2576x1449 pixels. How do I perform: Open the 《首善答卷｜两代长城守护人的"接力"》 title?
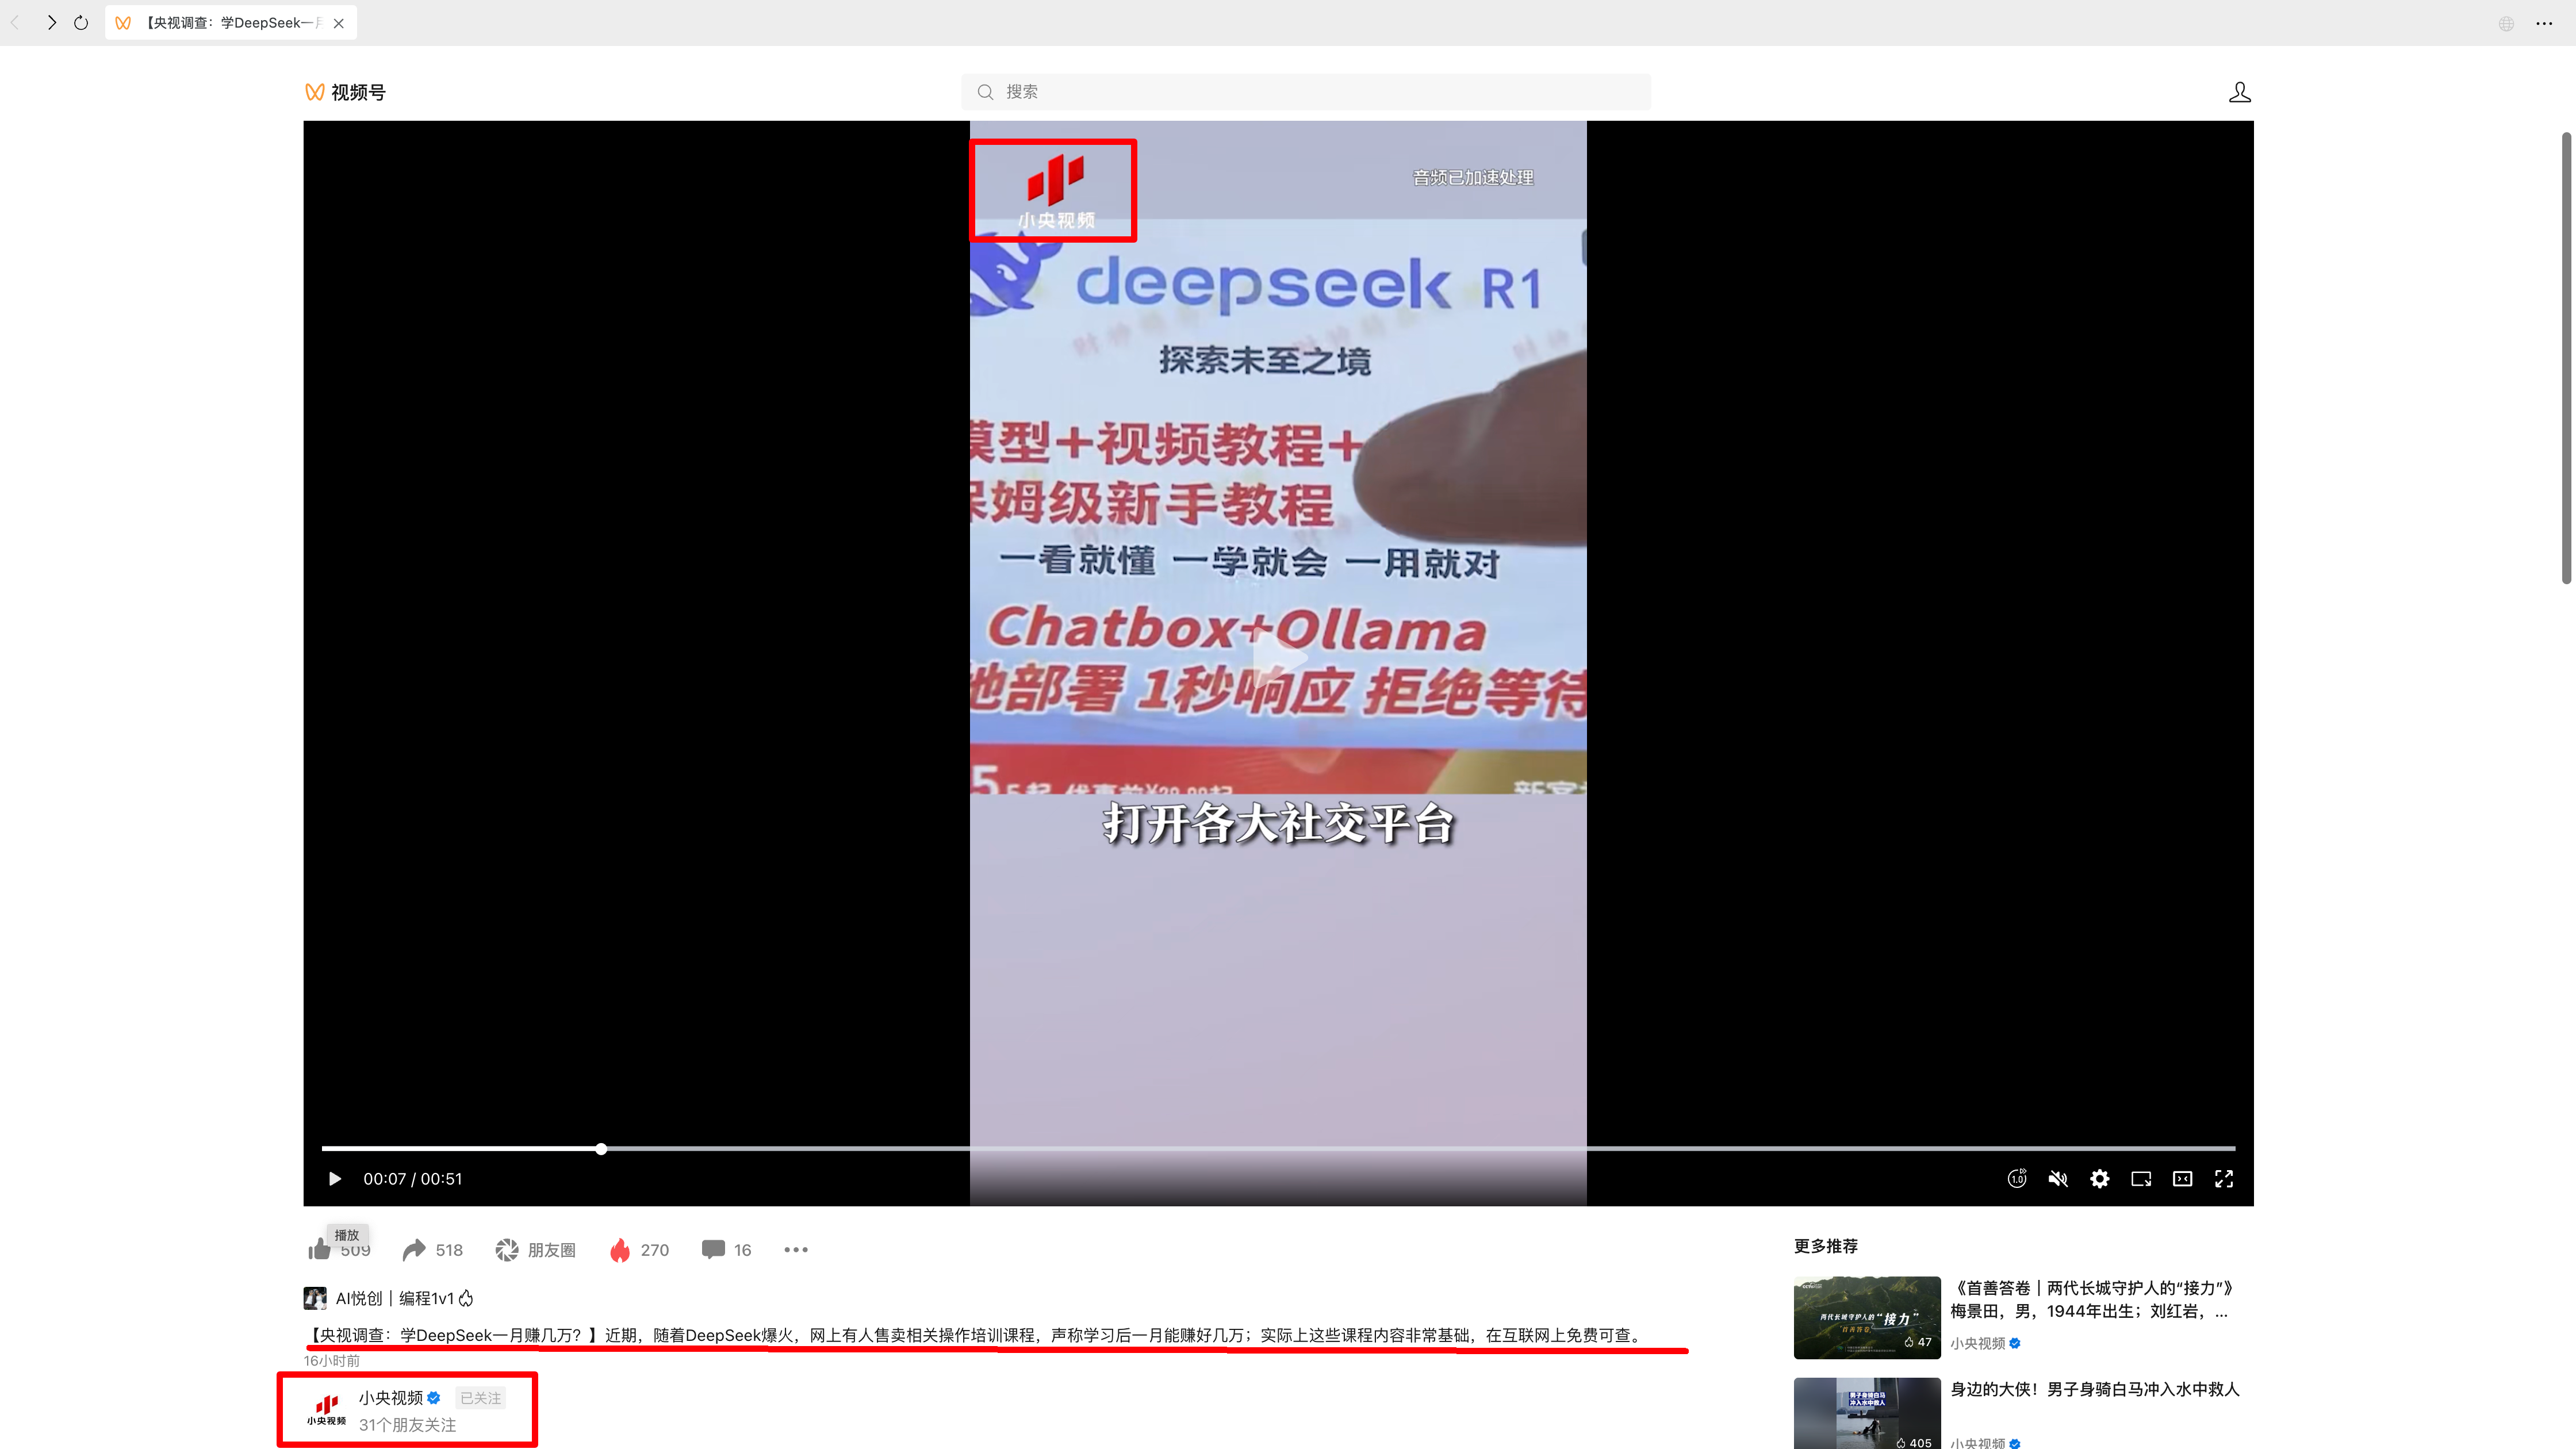pos(2092,1299)
